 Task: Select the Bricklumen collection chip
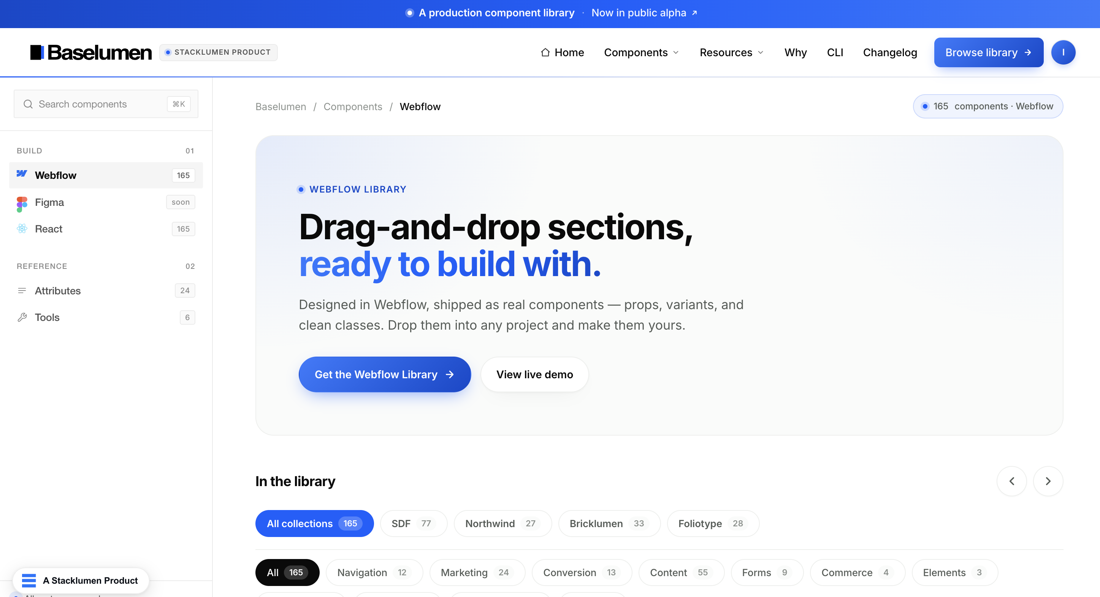[609, 523]
